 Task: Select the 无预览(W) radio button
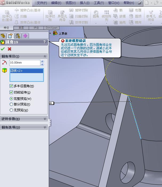(11, 110)
